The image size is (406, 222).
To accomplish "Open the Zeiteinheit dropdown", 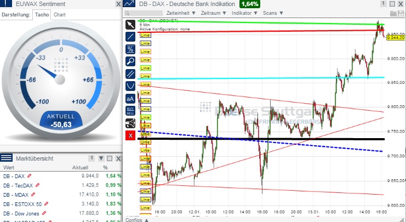I will click(181, 13).
